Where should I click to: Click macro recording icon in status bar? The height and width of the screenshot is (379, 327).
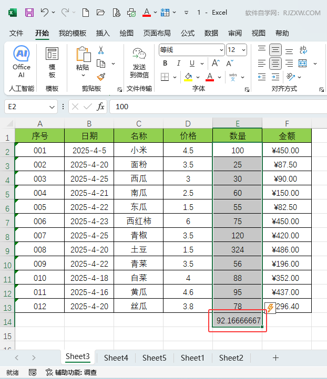[x=33, y=373]
